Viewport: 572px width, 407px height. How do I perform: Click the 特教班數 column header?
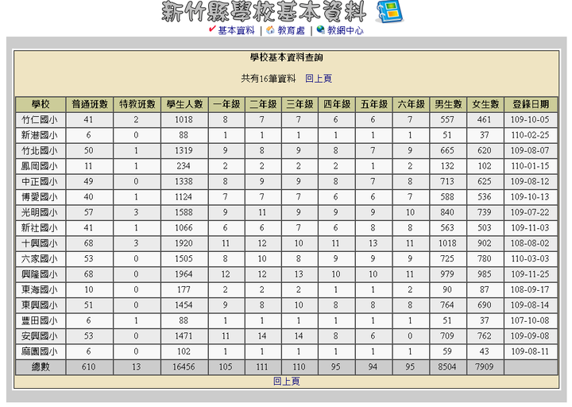(137, 104)
